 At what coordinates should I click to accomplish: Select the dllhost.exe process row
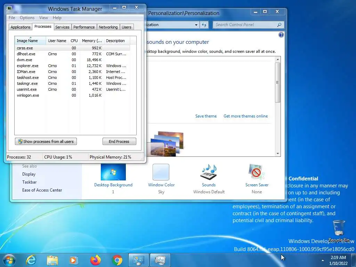tap(72, 54)
